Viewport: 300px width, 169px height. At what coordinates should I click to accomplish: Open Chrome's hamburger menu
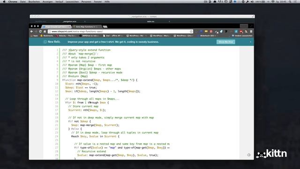pos(251,31)
